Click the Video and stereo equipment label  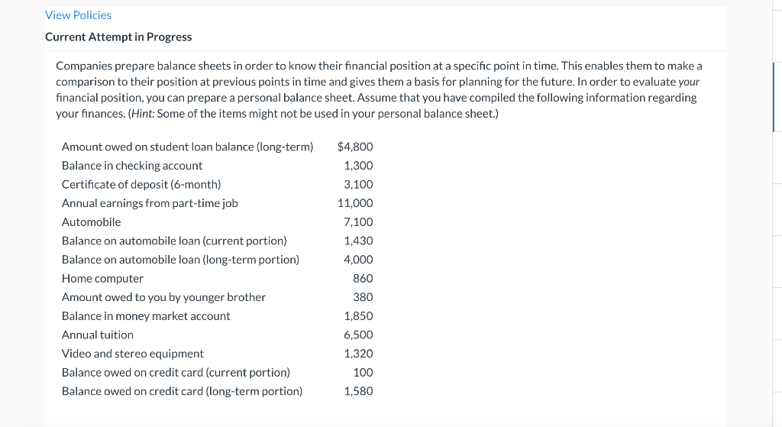click(133, 354)
